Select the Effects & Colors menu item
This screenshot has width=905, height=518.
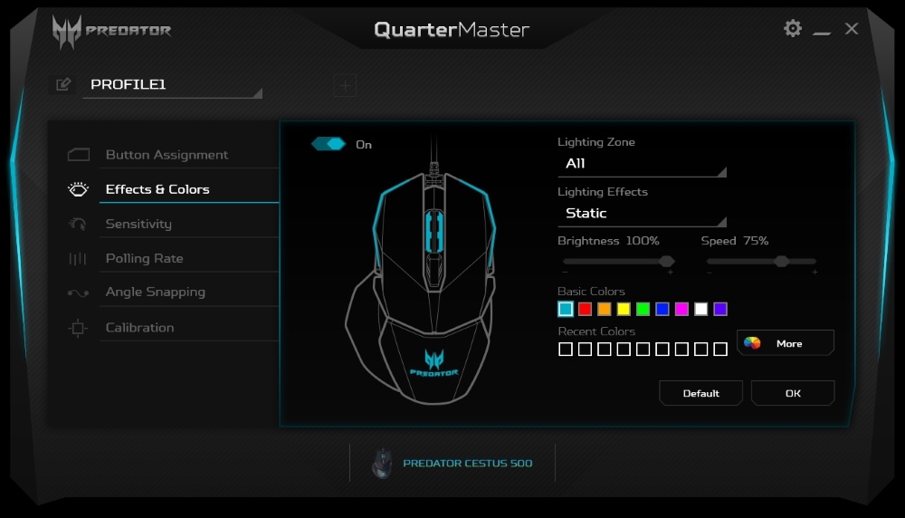pyautogui.click(x=157, y=189)
